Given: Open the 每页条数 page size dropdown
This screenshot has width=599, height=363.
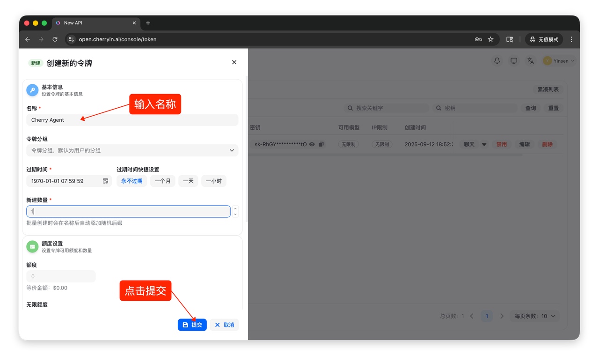Looking at the screenshot, I should point(536,316).
